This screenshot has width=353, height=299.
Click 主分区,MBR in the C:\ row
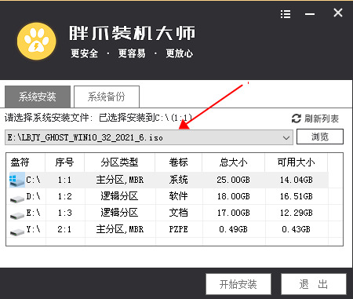coord(120,180)
